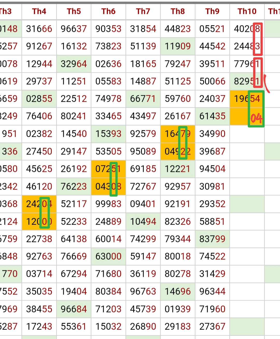Select the green-highlighted cell 76223

pyautogui.click(x=74, y=186)
